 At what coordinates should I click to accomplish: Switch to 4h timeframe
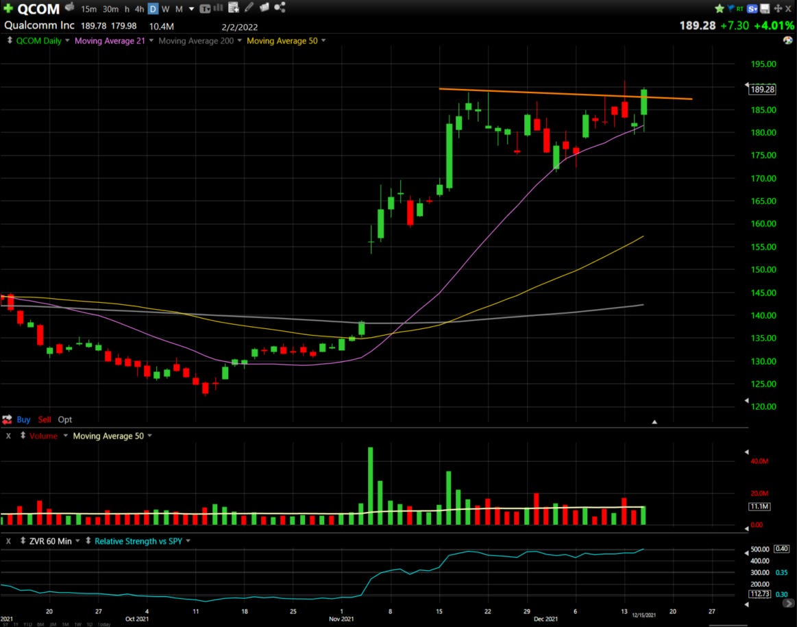[139, 9]
